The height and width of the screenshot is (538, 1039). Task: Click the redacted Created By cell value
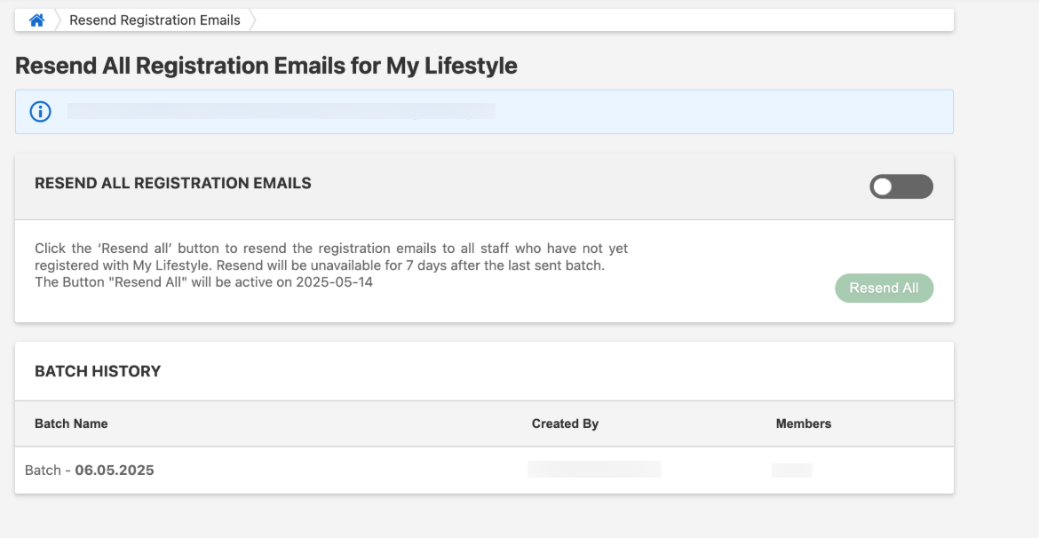pyautogui.click(x=594, y=469)
